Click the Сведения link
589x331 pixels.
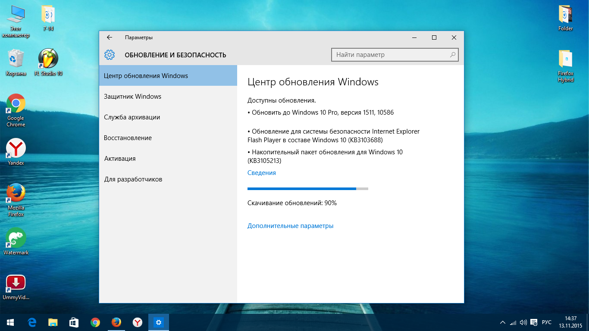tap(261, 172)
